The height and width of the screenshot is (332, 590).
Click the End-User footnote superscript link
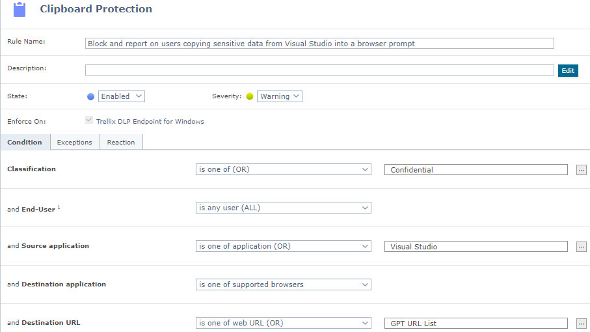[59, 208]
